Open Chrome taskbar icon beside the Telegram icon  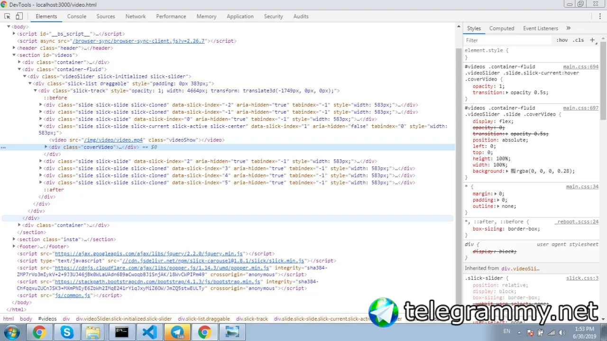pos(205,332)
